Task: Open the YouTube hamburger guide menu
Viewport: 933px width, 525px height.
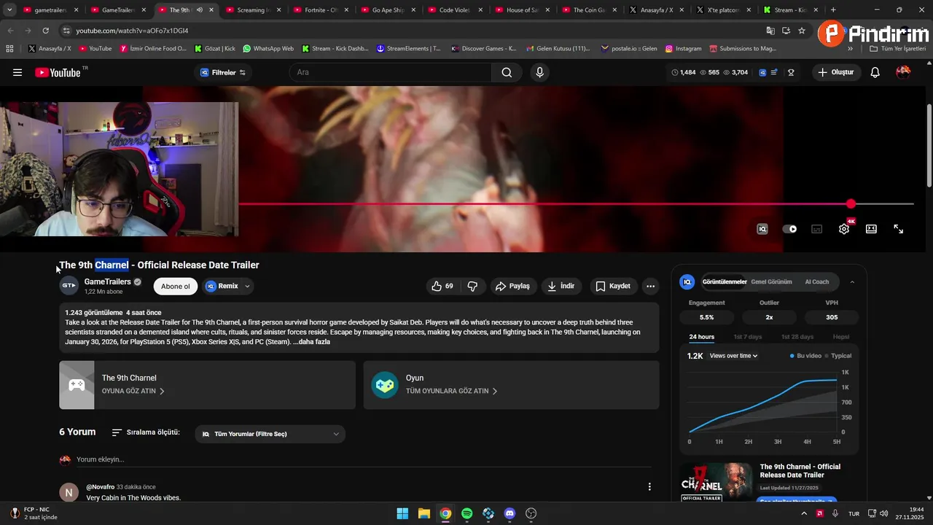Action: [x=17, y=72]
